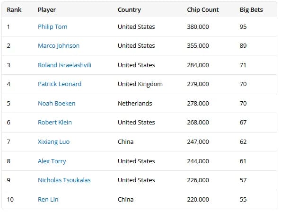Select the United Kingdom country cell
This screenshot has width=281, height=212.
tap(140, 84)
